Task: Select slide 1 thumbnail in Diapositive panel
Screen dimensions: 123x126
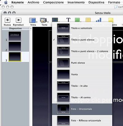Action: click(x=15, y=36)
